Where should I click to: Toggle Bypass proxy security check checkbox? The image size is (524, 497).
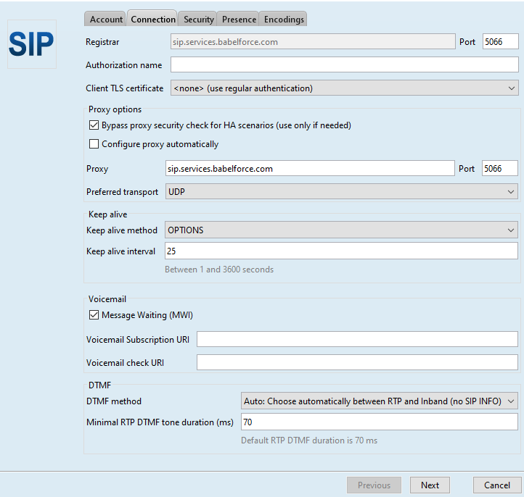94,125
